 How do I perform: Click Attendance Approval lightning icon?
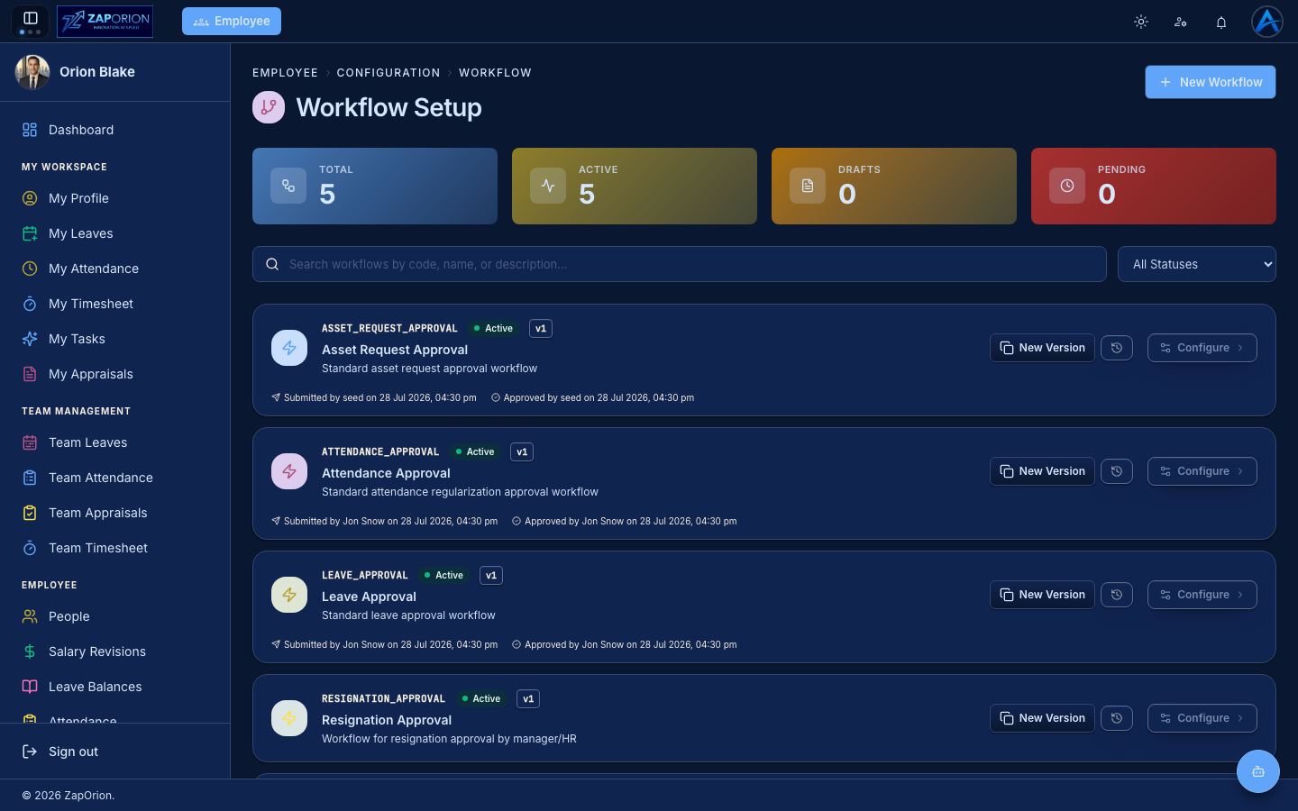click(x=289, y=471)
